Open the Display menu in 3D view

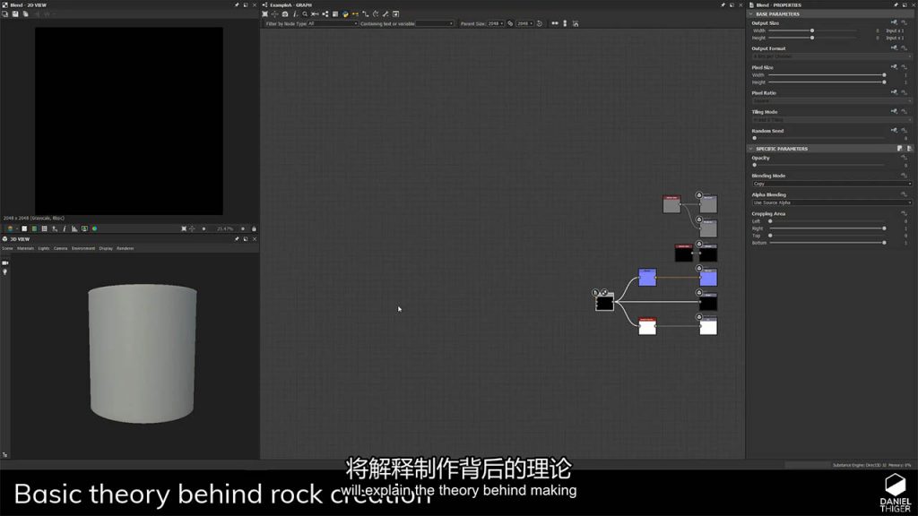click(x=105, y=248)
